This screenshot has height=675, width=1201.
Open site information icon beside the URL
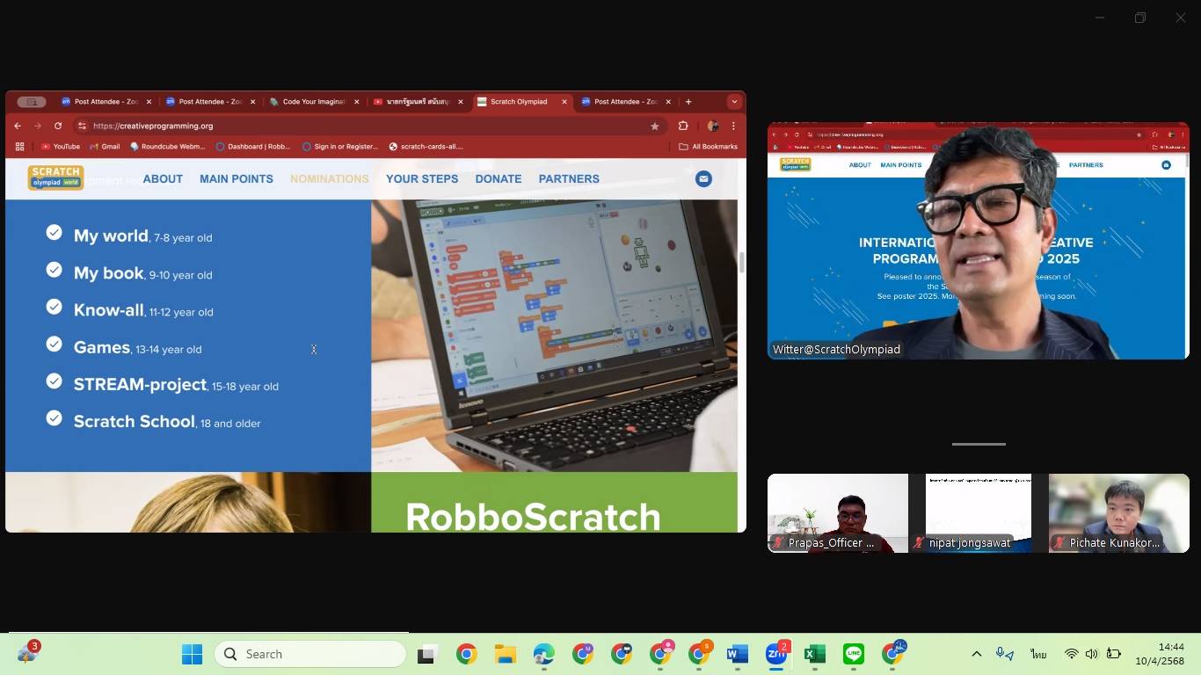click(82, 126)
